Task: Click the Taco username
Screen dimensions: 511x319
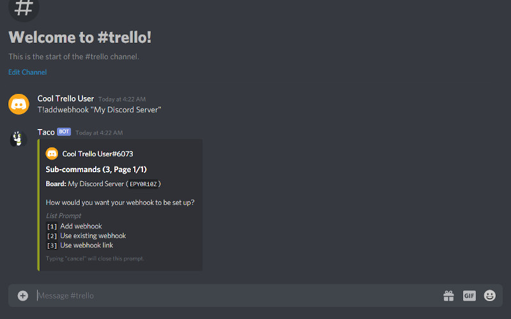Action: coord(46,132)
